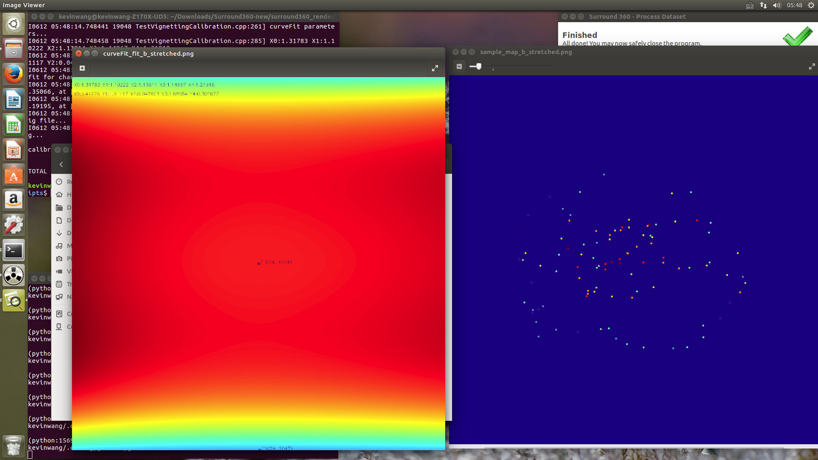Select Recent in the file manager sidebar
This screenshot has width=818, height=460.
59,181
